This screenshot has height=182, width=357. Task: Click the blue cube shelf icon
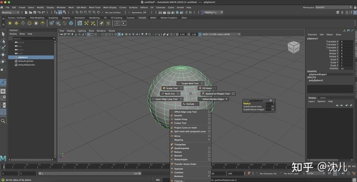(71, 23)
